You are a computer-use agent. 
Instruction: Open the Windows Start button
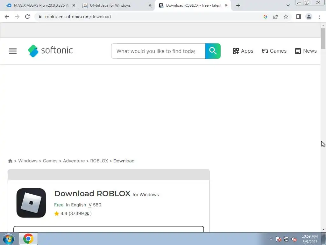coord(9,239)
